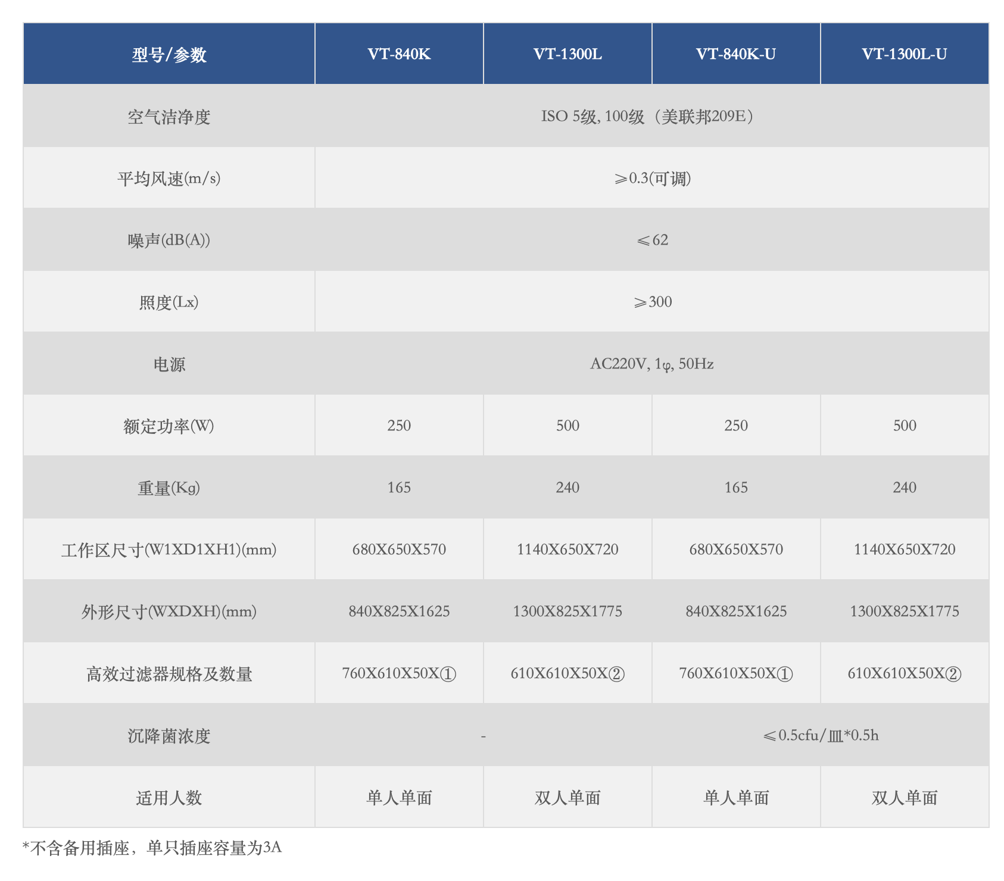Select the 840X825X1625 dimensions under VT-840K
The width and height of the screenshot is (1004, 881).
point(398,611)
